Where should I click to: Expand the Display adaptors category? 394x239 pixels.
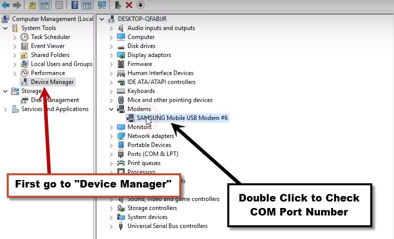(111, 55)
